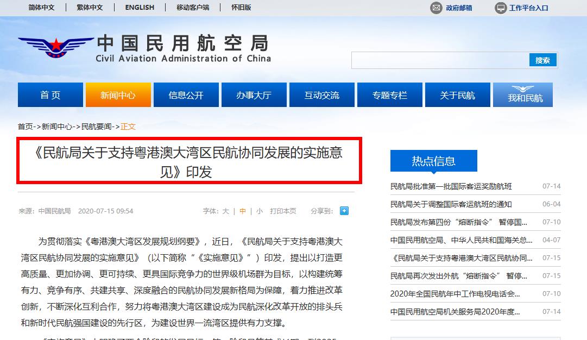Click the publish date 2020-07-15 09:54
The width and height of the screenshot is (587, 340).
pyautogui.click(x=105, y=211)
